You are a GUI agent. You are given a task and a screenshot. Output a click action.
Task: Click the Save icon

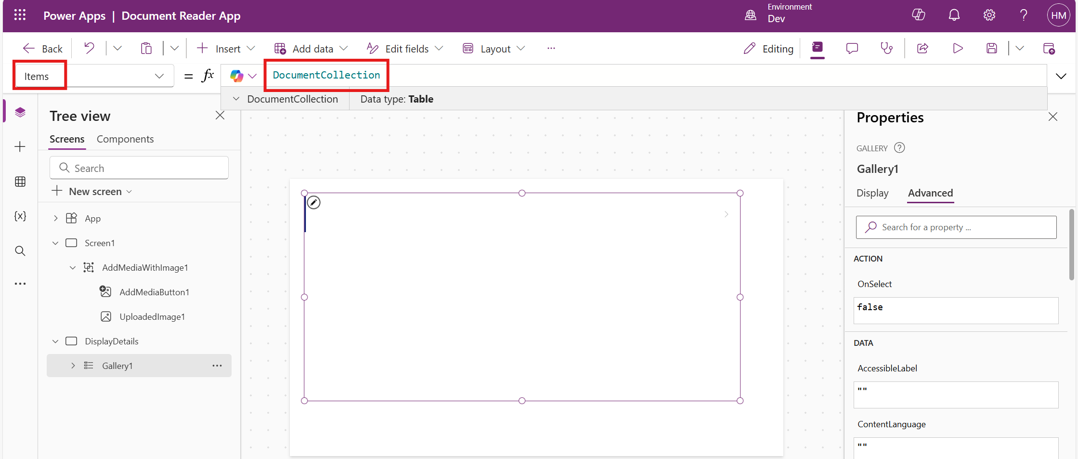pyautogui.click(x=991, y=48)
